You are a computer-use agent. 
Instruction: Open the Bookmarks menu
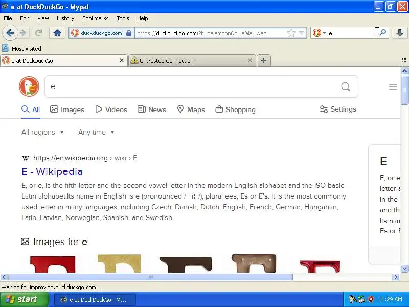coord(96,18)
